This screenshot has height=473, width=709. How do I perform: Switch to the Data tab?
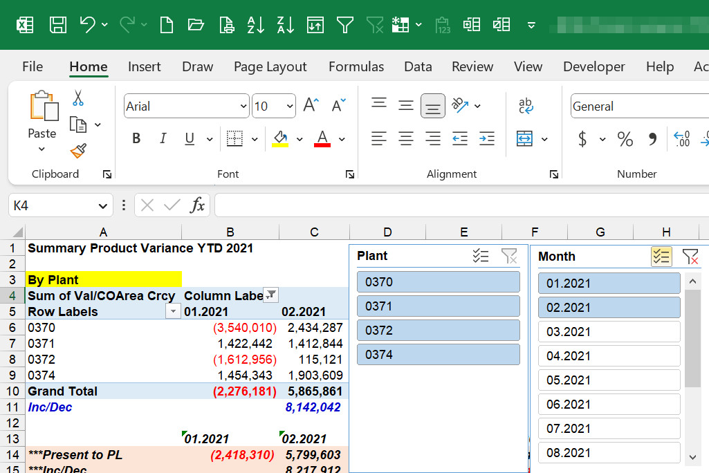coord(418,67)
